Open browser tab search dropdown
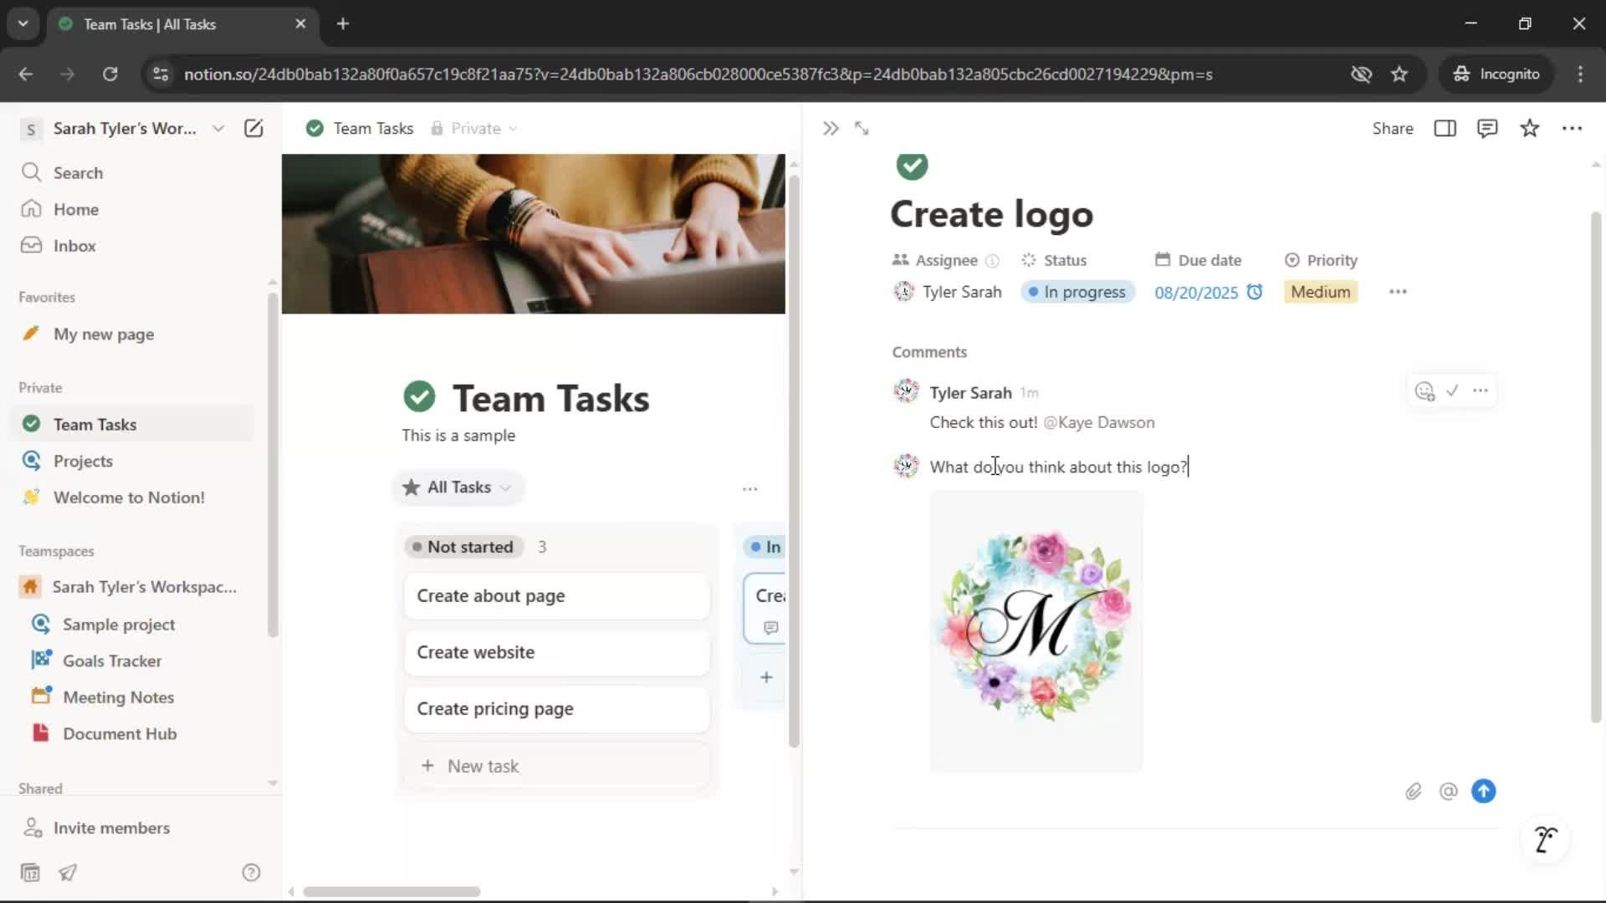 click(23, 23)
